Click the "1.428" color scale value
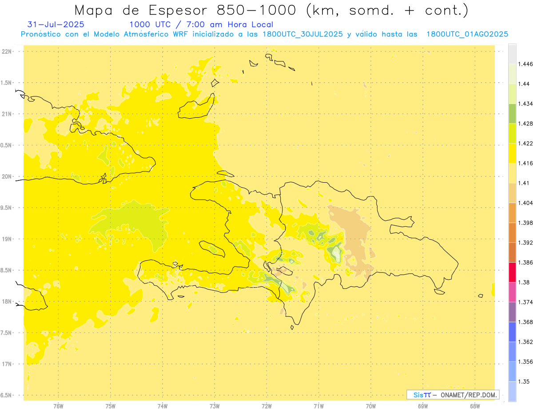The width and height of the screenshot is (533, 412). tap(526, 124)
